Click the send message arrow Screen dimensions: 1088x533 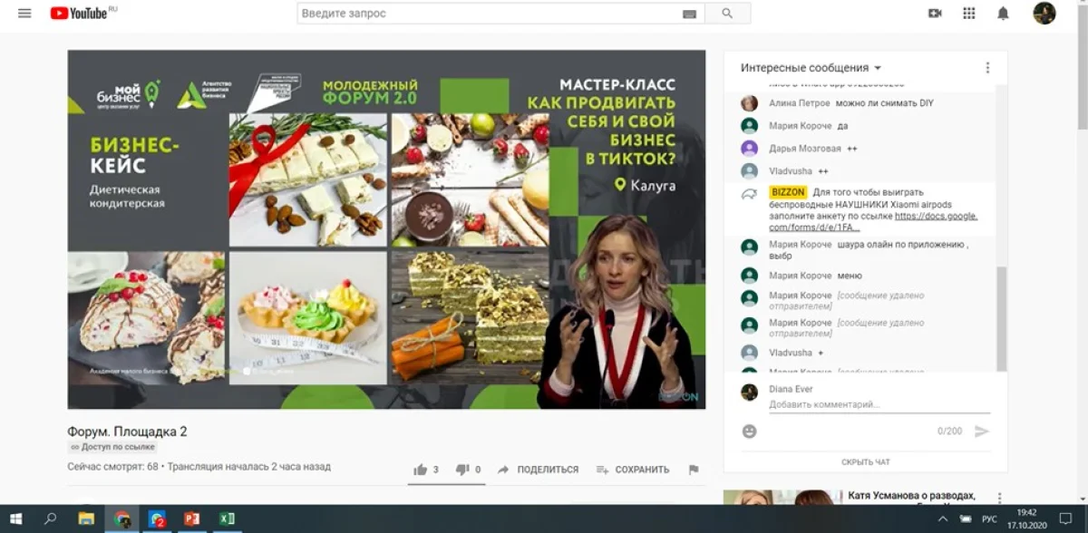(981, 431)
